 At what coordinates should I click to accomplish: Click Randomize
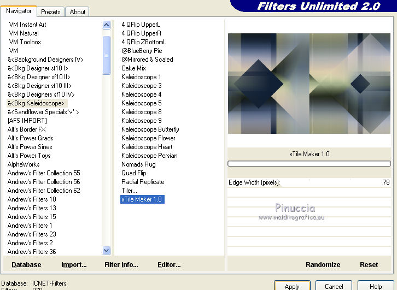(x=323, y=265)
